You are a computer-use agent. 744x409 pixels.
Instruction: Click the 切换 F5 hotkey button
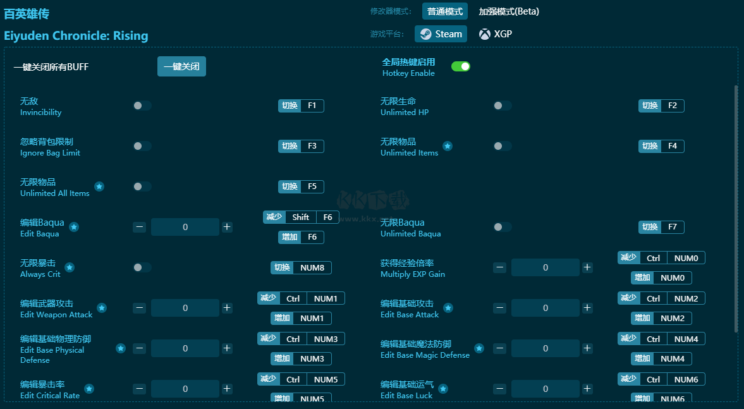point(302,186)
